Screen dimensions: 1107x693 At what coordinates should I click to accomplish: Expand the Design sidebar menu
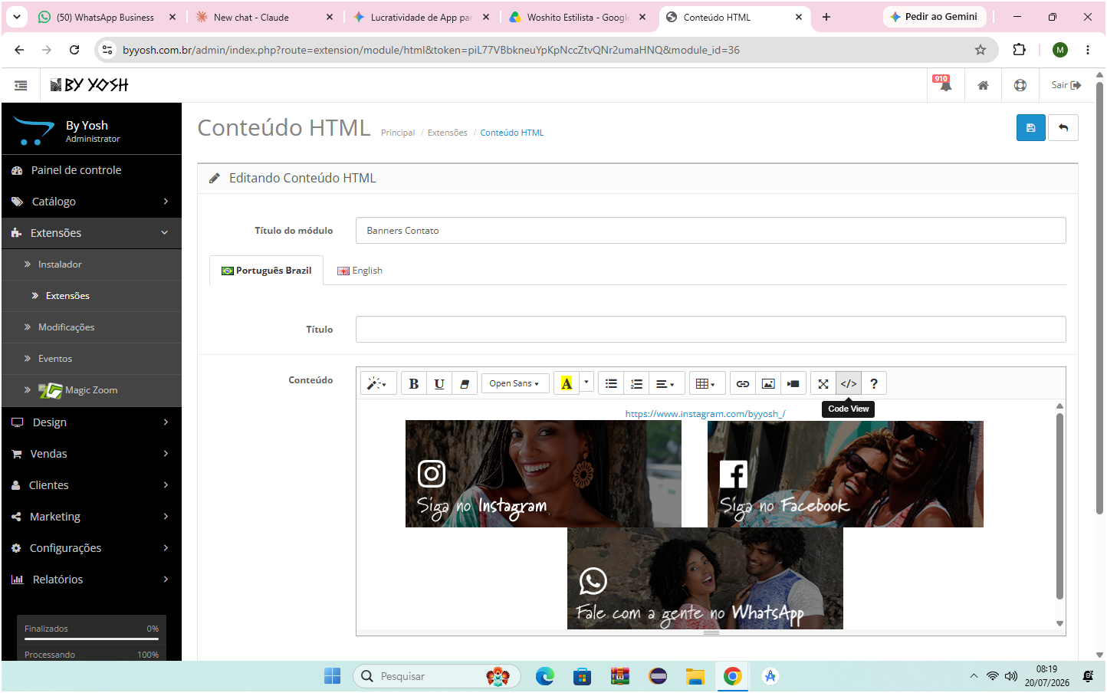coord(92,422)
